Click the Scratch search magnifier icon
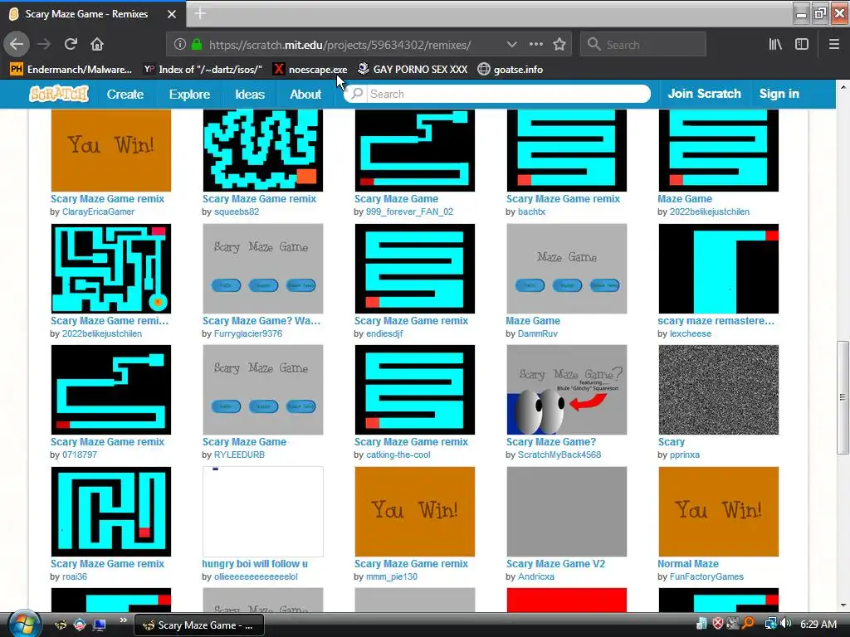 click(x=357, y=94)
